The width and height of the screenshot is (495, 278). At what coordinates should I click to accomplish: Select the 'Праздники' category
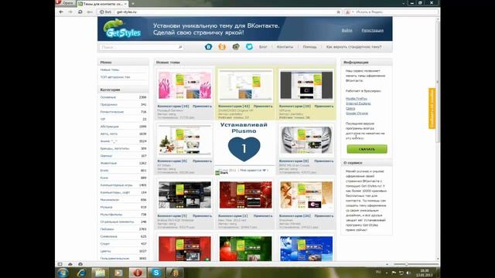pos(123,104)
